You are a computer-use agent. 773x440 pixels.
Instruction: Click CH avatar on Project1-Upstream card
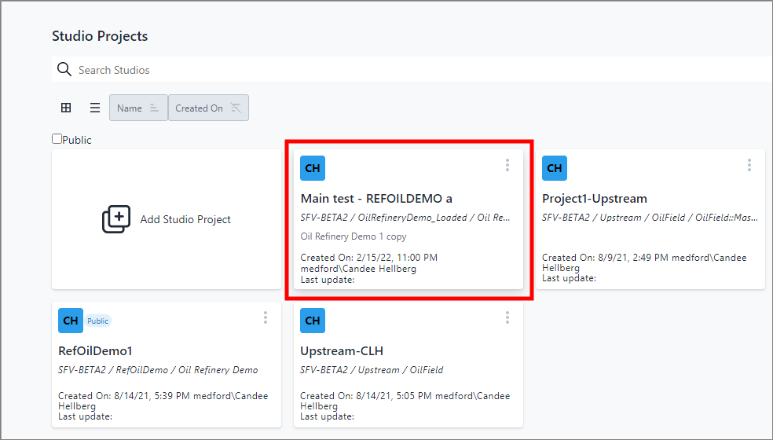pos(555,168)
